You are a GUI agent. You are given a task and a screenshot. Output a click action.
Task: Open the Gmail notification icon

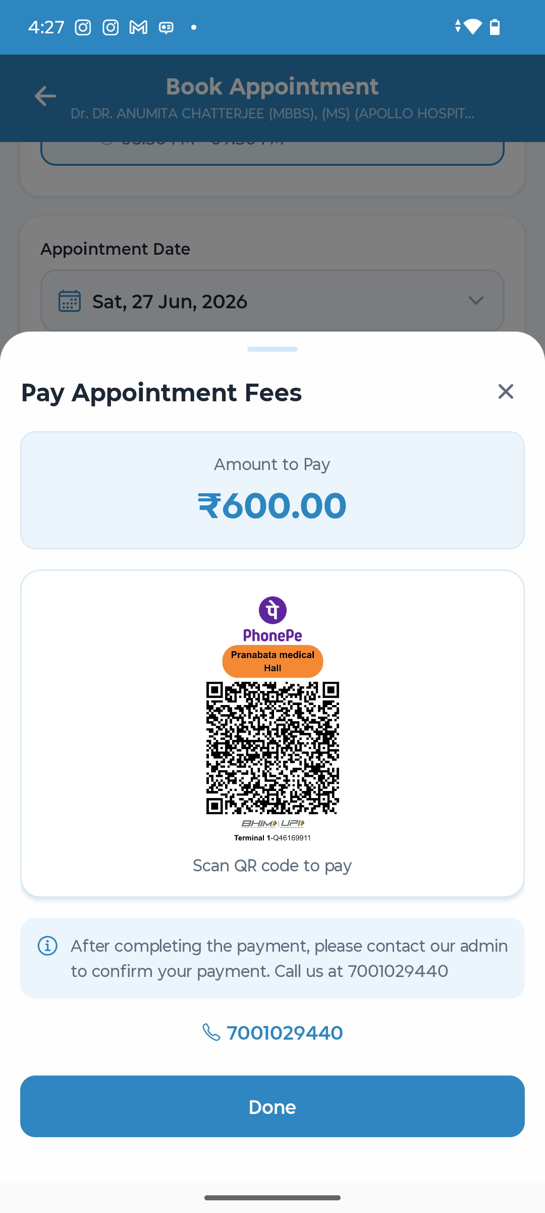pyautogui.click(x=138, y=27)
